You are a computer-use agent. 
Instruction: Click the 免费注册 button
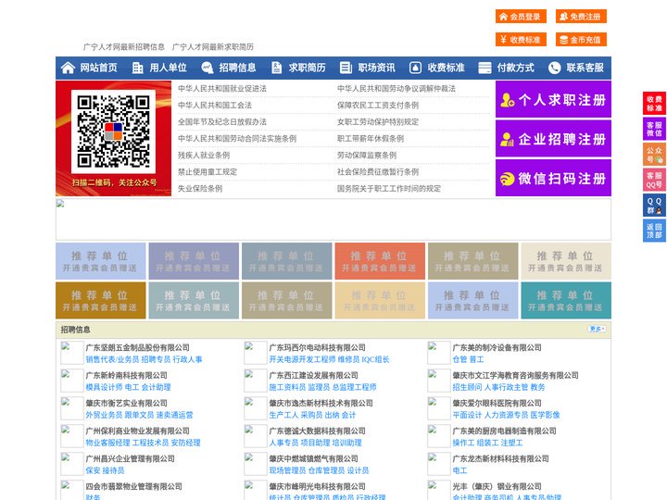581,17
